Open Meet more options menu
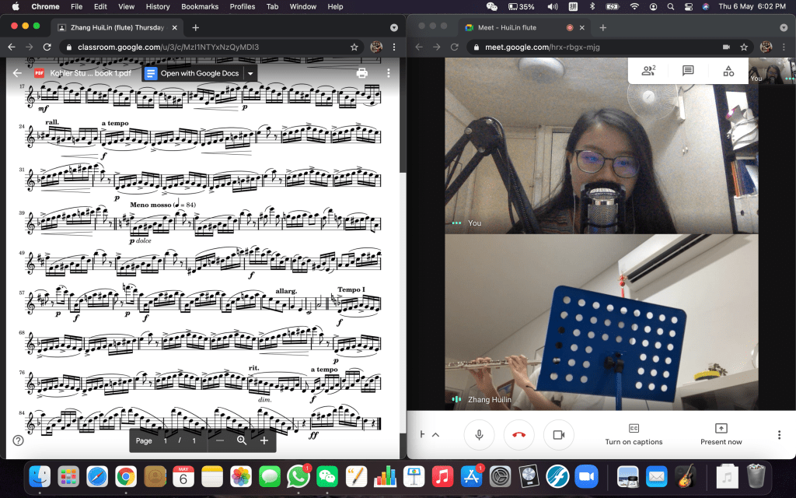 coord(779,435)
